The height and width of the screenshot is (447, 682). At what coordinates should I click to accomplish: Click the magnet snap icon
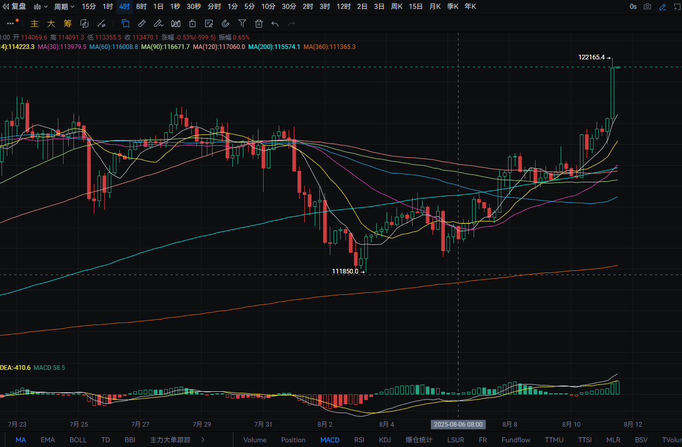[226, 23]
